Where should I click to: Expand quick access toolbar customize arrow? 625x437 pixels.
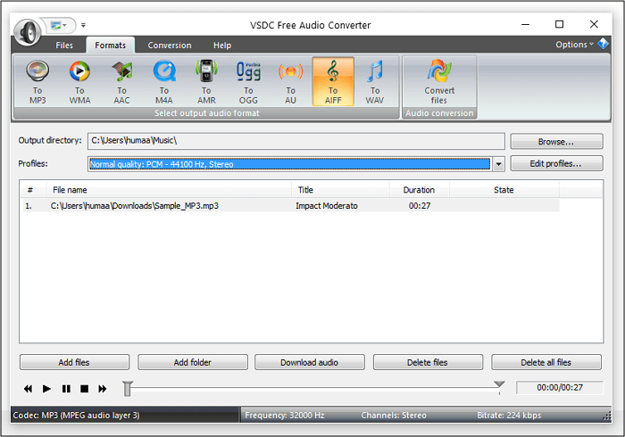(84, 25)
